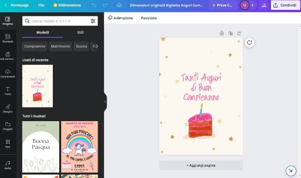Select the recently used birthday card thumbnail
This screenshot has height=178, width=301.
[x=38, y=86]
